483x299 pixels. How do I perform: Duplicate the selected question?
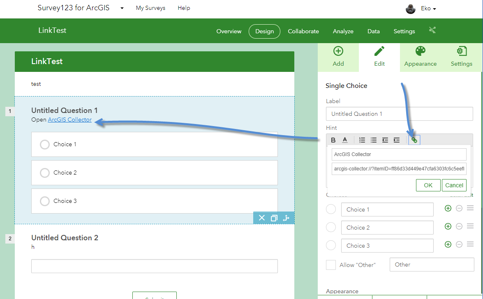click(x=274, y=218)
